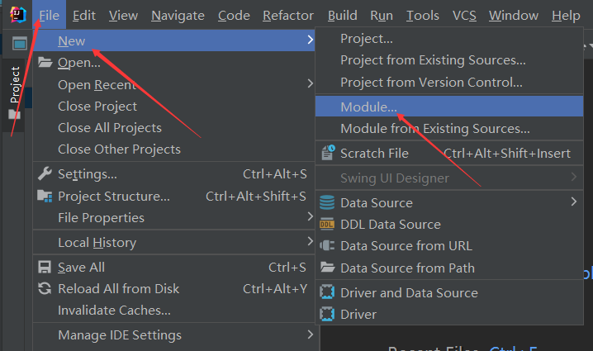Choose Project from Version Control...
Screen dimensions: 593x351
431,83
